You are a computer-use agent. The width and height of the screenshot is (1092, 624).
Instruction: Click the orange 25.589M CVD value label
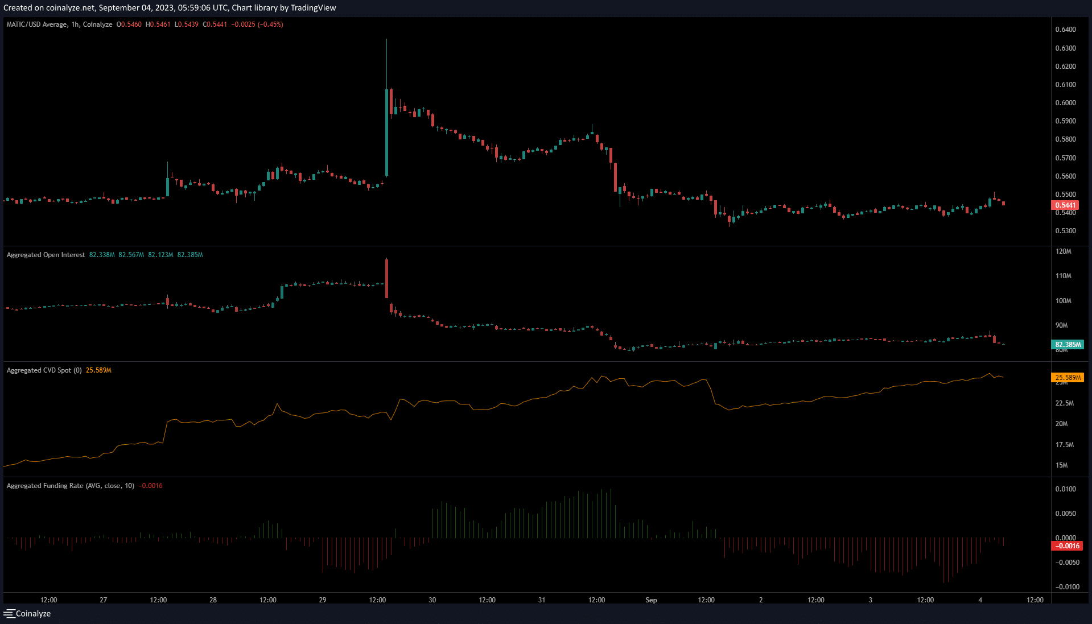(1068, 378)
